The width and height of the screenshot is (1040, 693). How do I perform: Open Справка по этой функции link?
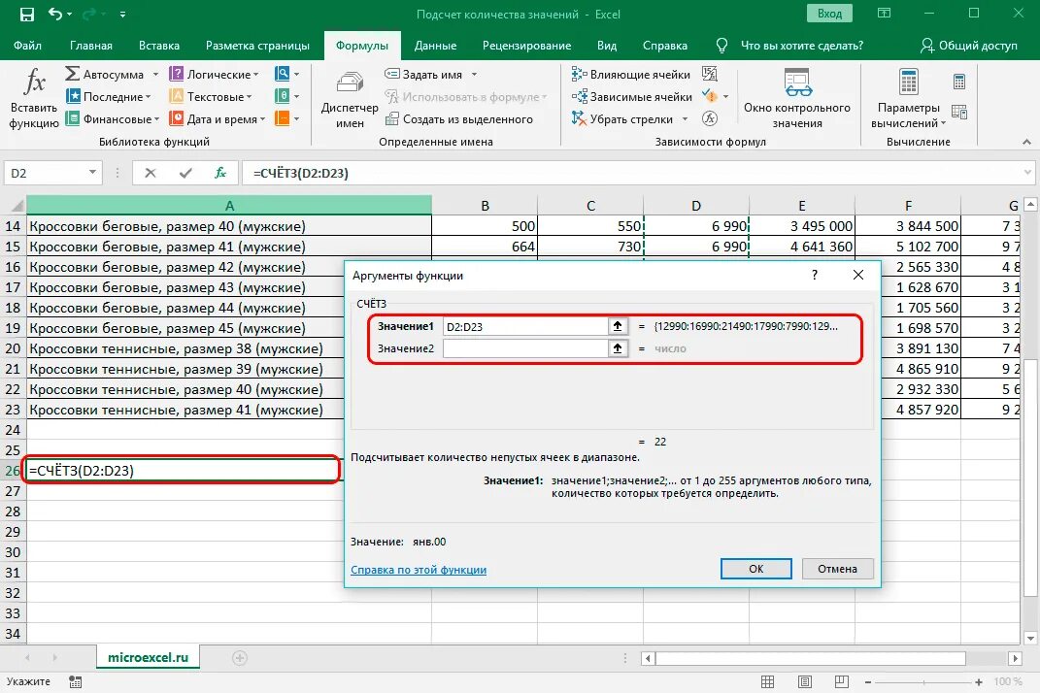point(419,570)
